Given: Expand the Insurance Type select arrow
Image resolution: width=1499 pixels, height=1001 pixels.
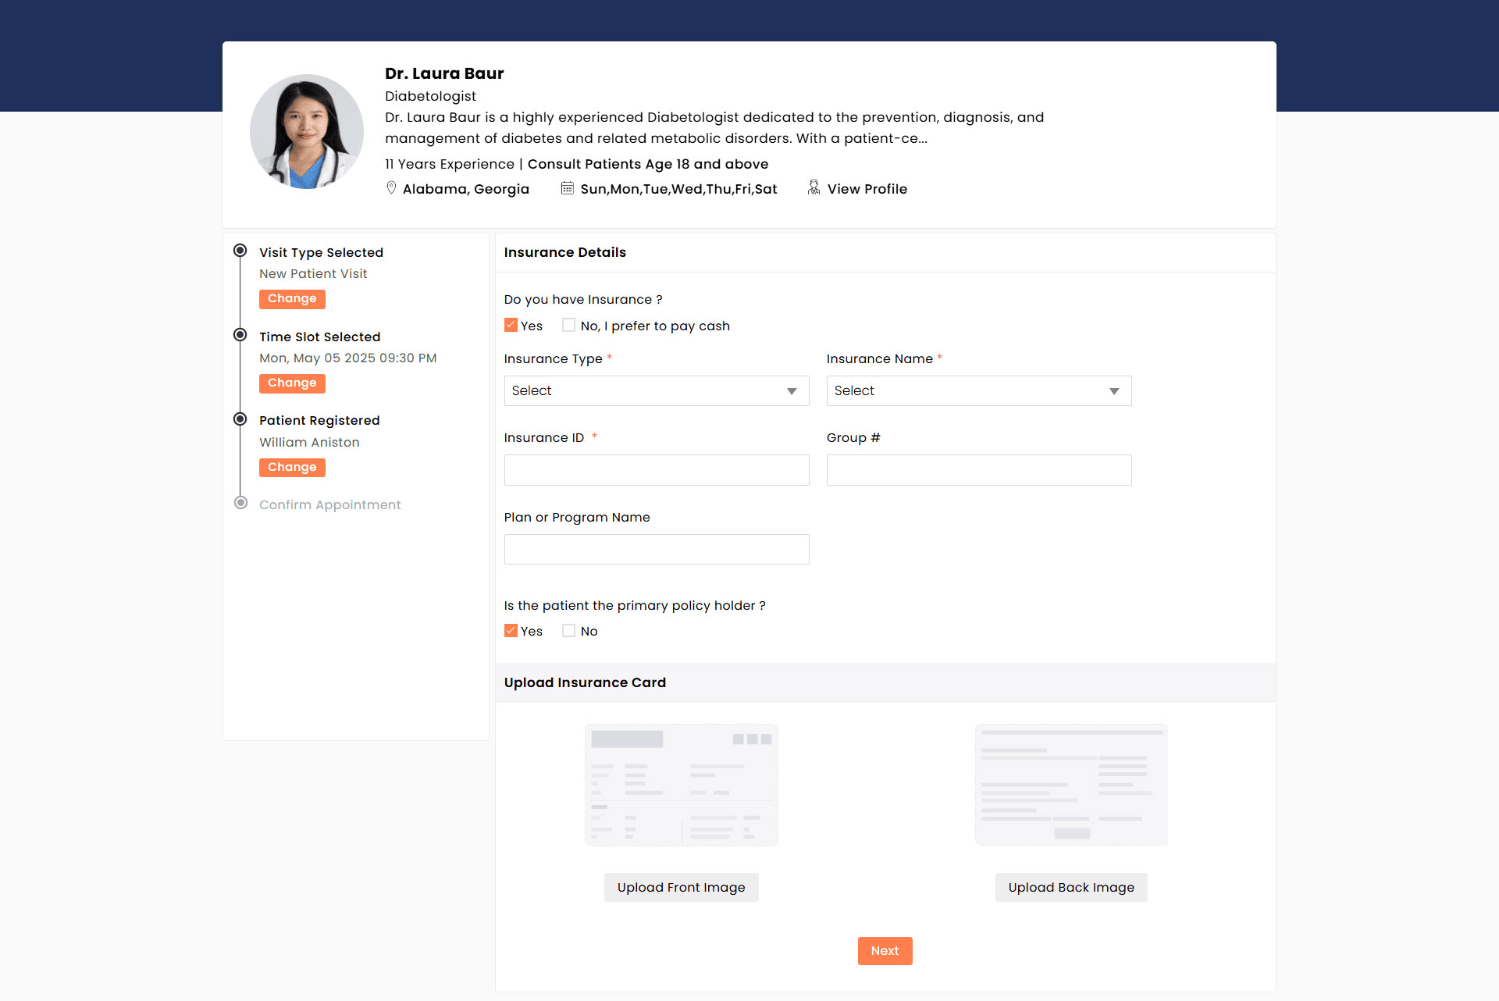Looking at the screenshot, I should tap(792, 390).
